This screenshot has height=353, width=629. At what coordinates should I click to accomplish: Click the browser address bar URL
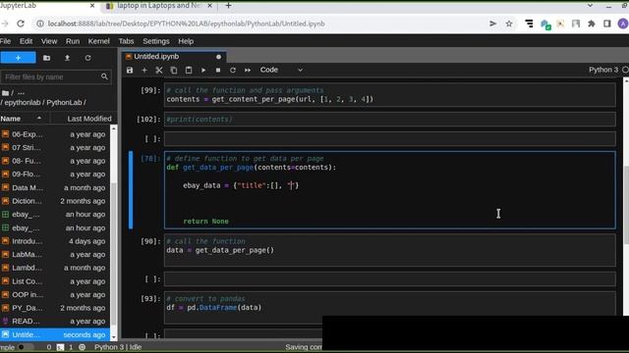pyautogui.click(x=186, y=24)
